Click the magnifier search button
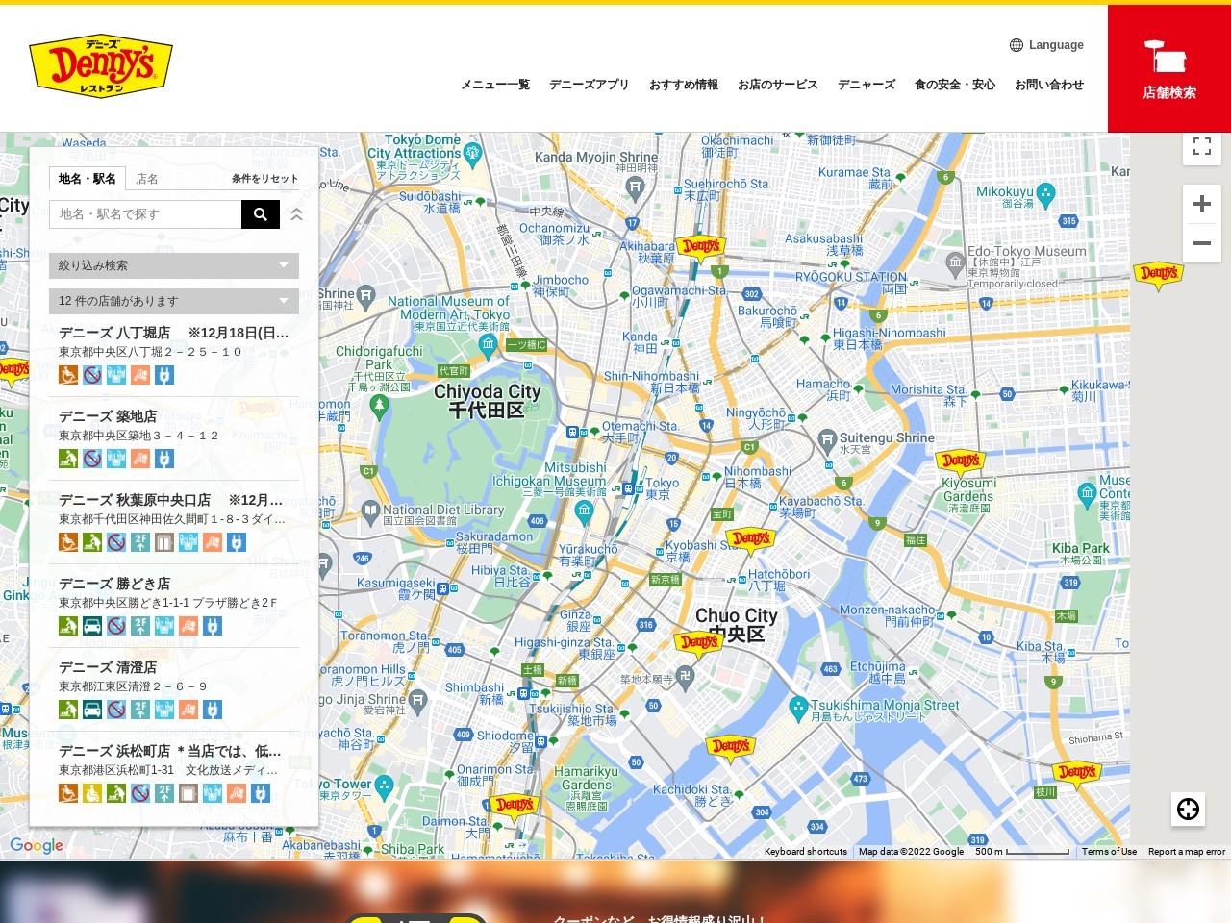Image resolution: width=1231 pixels, height=923 pixels. [x=261, y=214]
